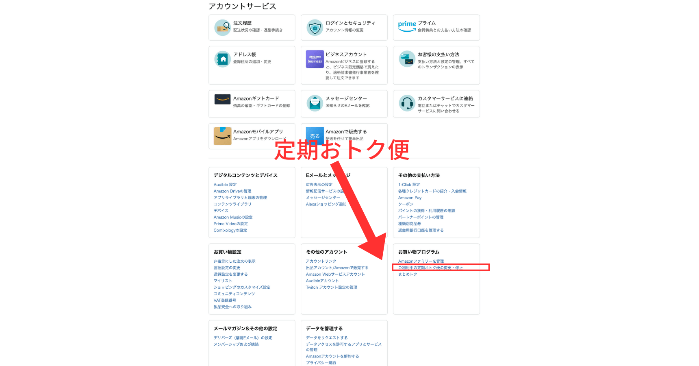The image size is (699, 366).
Task: Click Amazonファミリーを管理 link
Action: point(421,261)
